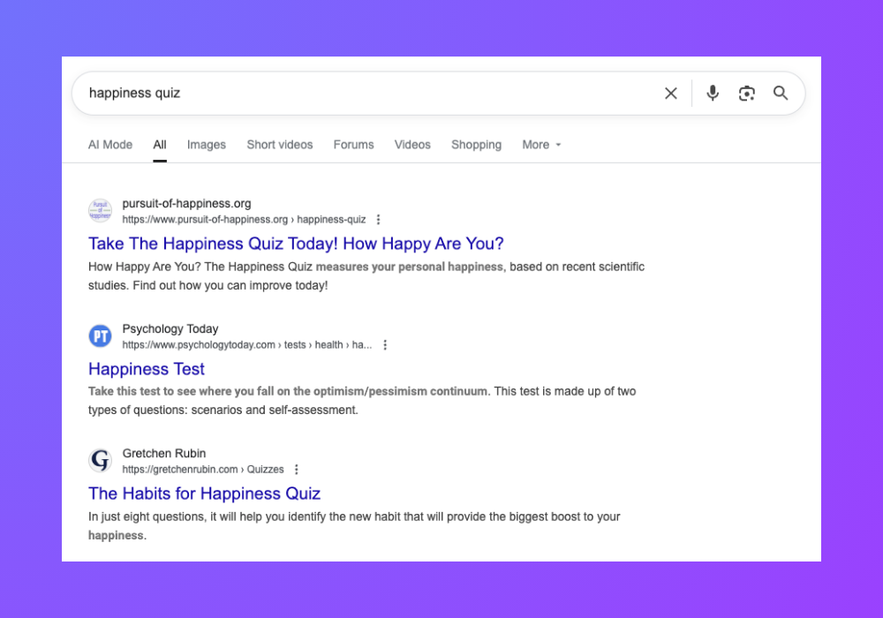Open options dots for Psychology Today result
This screenshot has width=883, height=618.
click(x=385, y=345)
